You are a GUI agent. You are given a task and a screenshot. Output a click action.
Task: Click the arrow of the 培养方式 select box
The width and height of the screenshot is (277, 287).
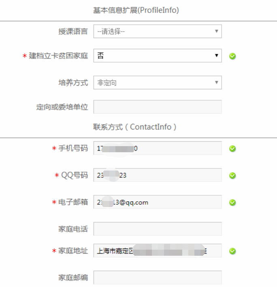[x=217, y=82]
